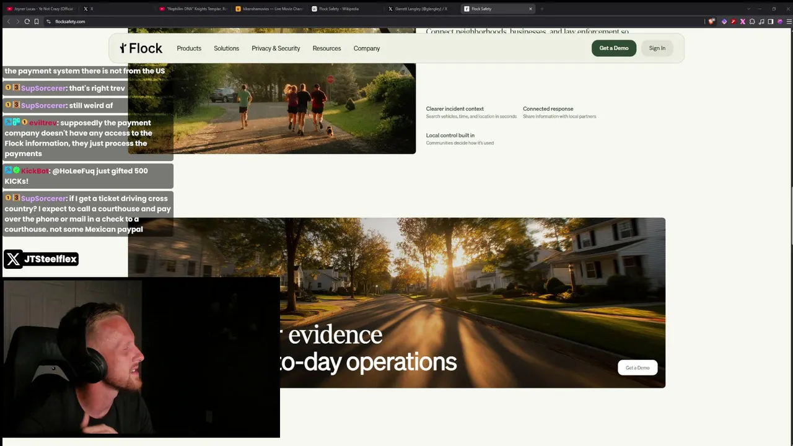Toggle the browser sidebar panel icon

771,22
